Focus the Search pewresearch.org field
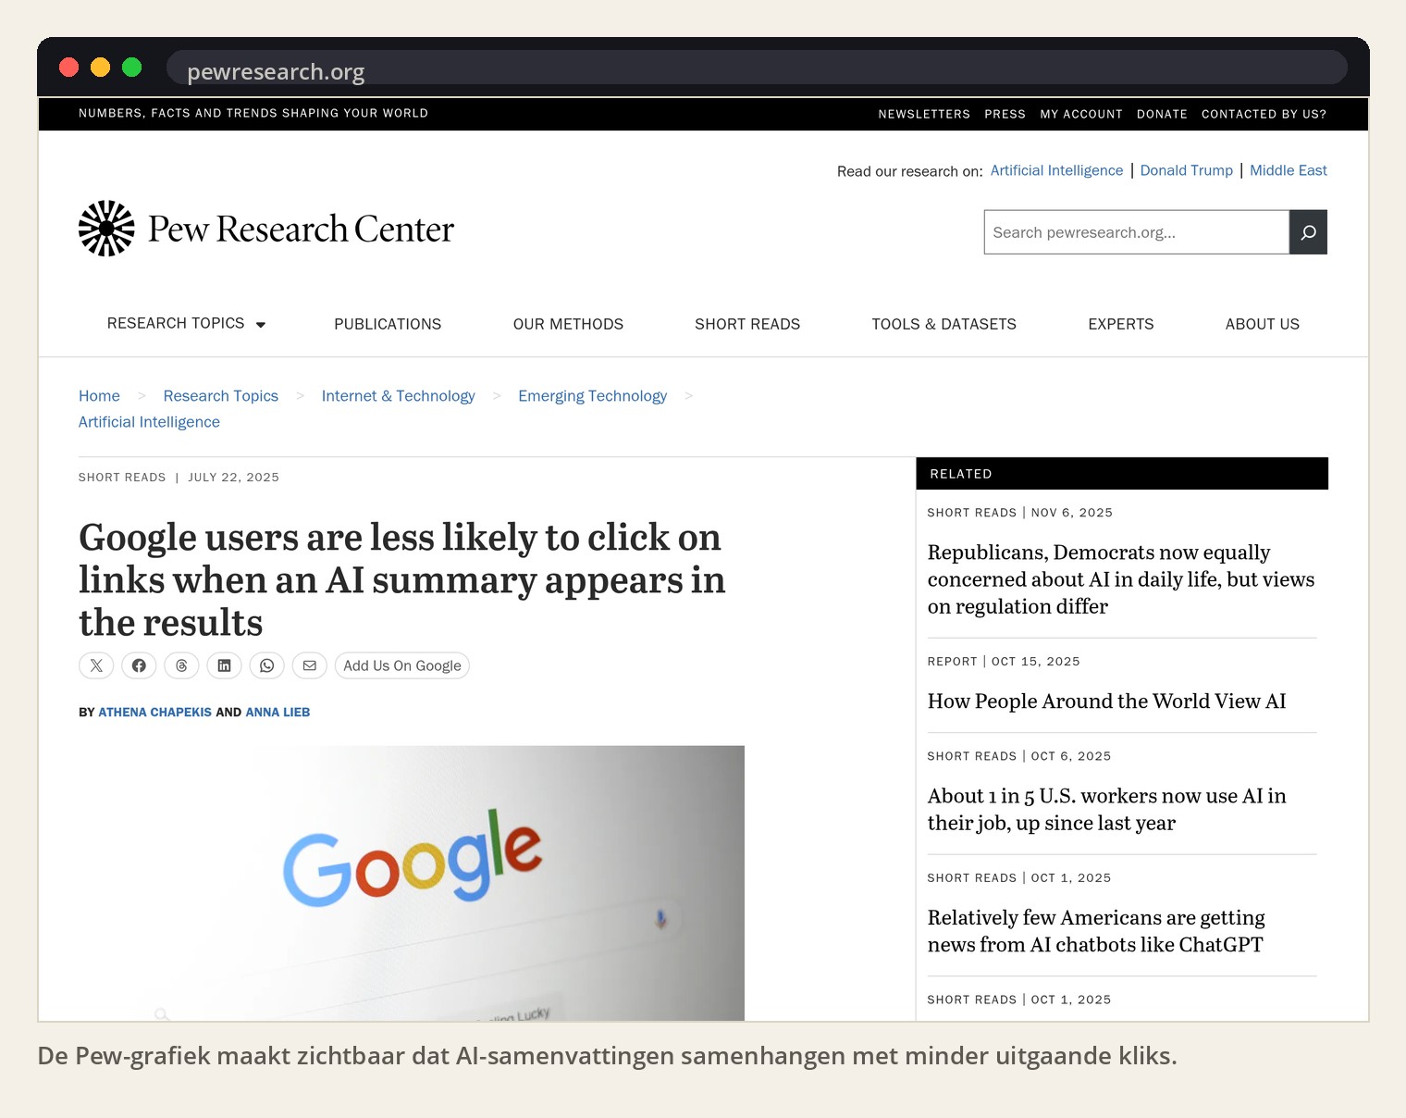 click(1137, 232)
